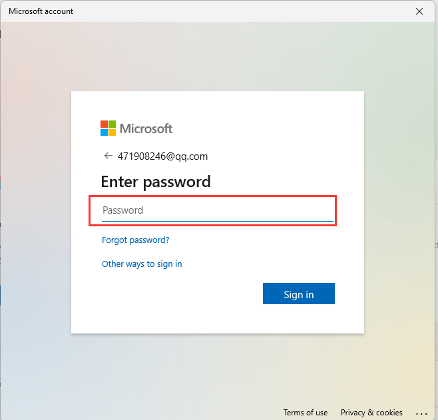Viewport: 438px width, 420px height.
Task: Open the Forgot password? link
Action: coord(136,240)
